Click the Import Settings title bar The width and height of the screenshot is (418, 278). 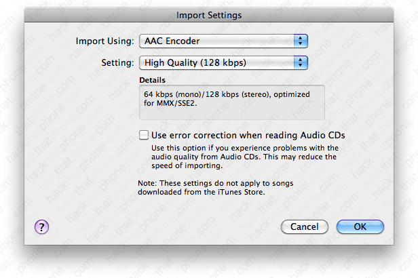tap(209, 14)
